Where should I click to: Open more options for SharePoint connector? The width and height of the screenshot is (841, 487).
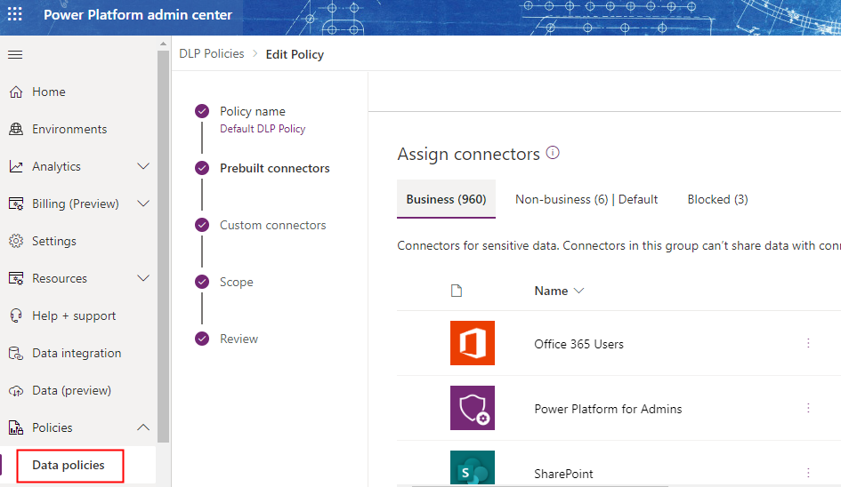pyautogui.click(x=808, y=473)
